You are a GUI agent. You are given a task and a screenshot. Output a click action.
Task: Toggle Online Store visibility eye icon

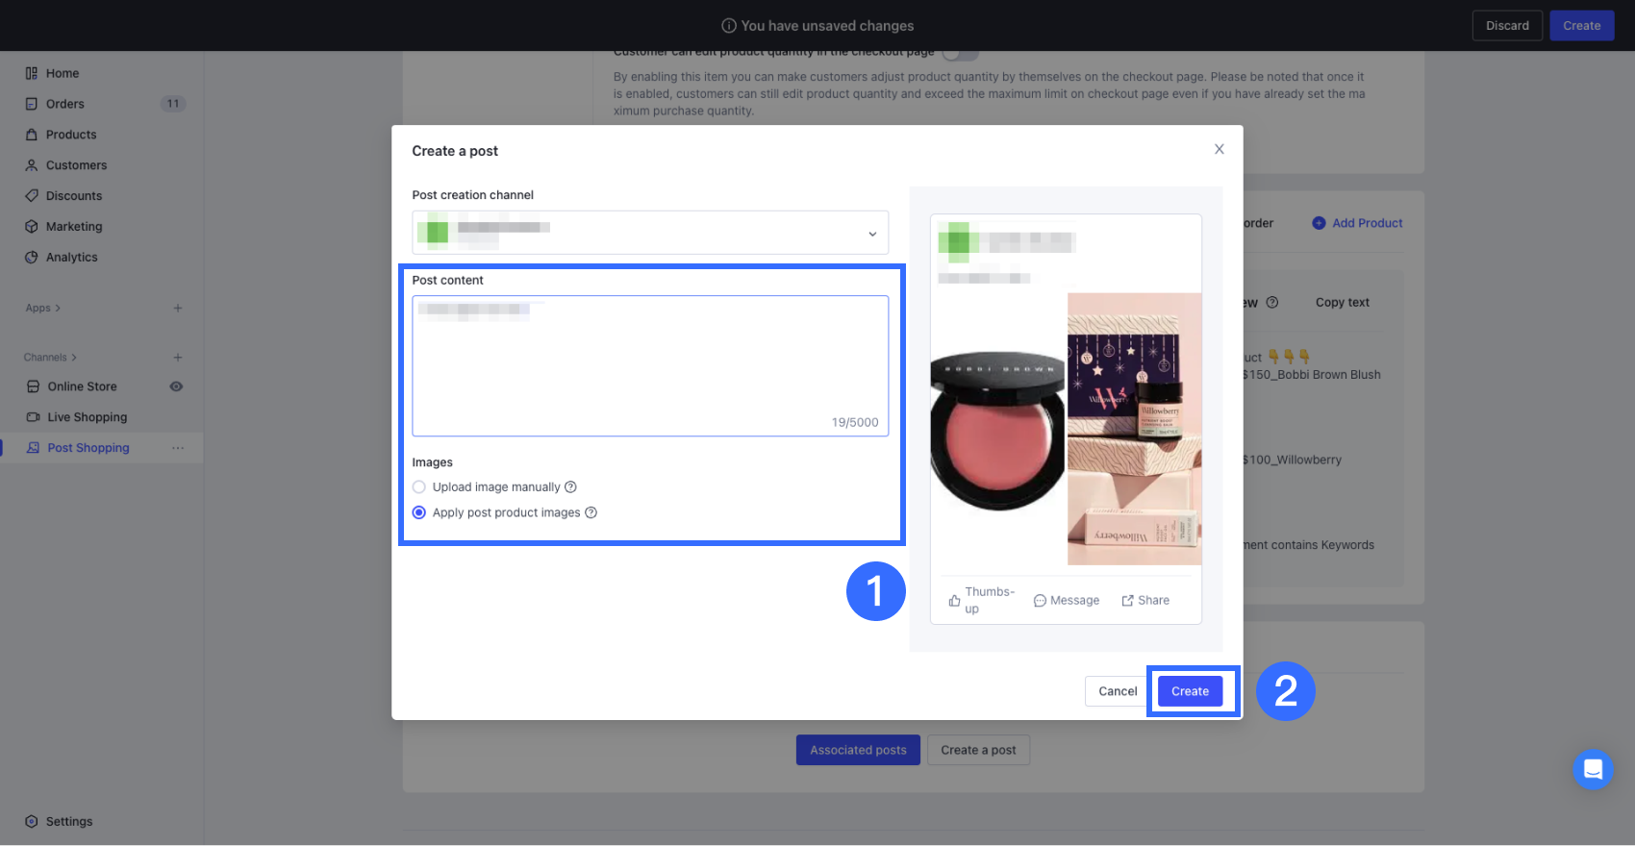pos(176,386)
